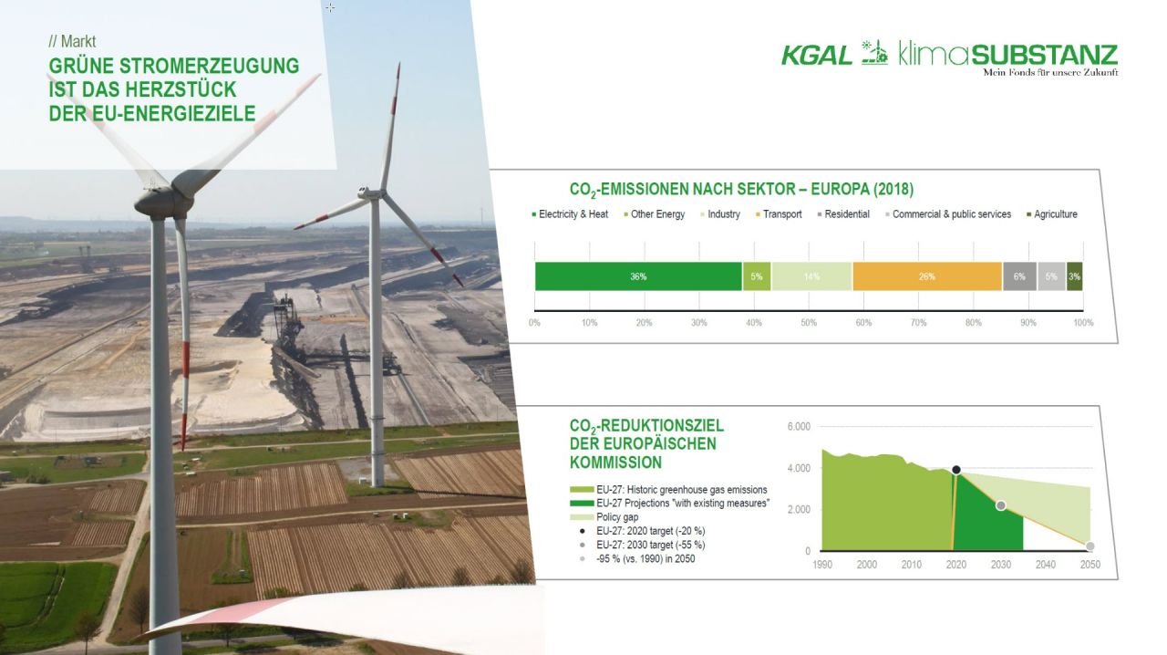Click the 14% Industry bar segment
The image size is (1167, 655).
click(811, 276)
